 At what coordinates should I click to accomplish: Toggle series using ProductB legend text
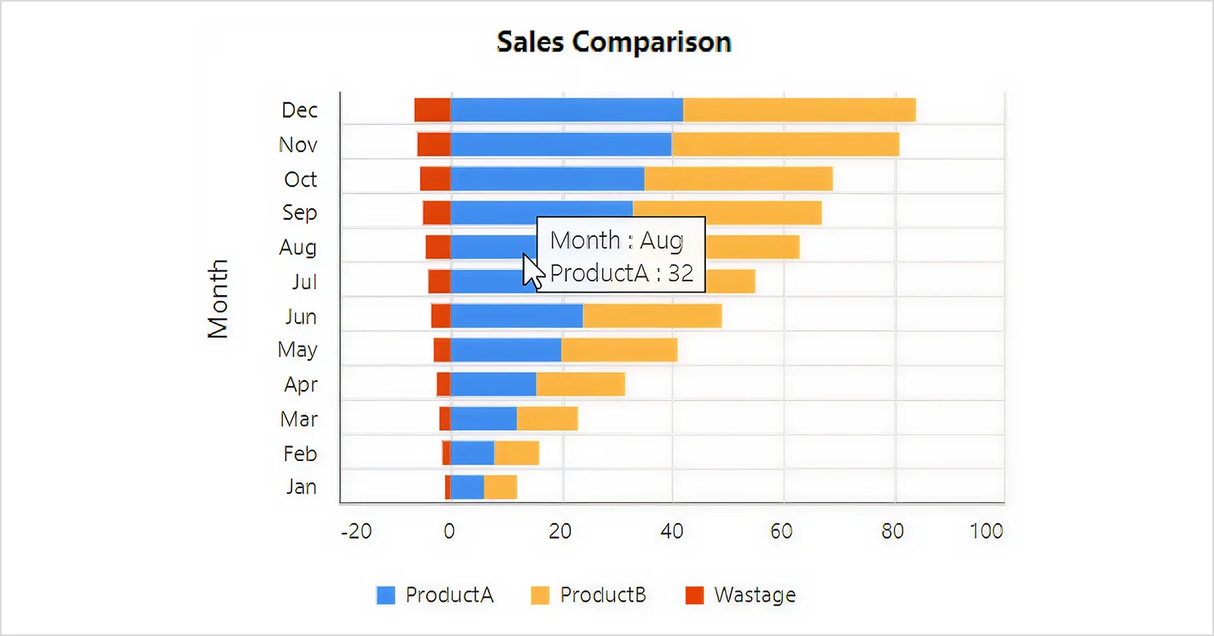[603, 595]
